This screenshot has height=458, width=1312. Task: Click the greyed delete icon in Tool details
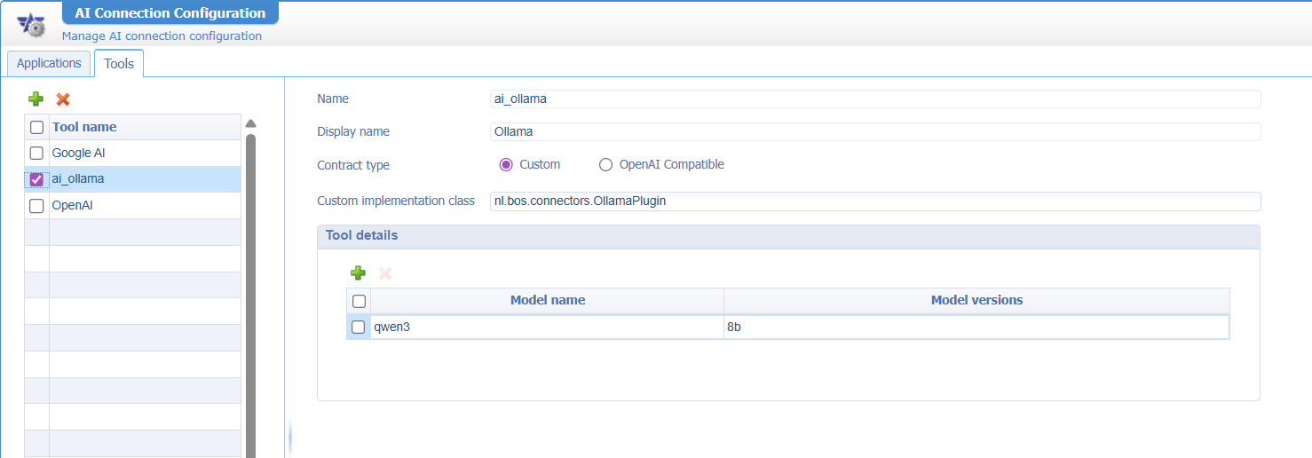coord(385,273)
